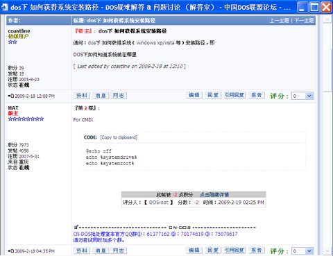Screen dimensions: 333x256
Task: Open the DOSroot rater profile link
Action: [x=159, y=203]
